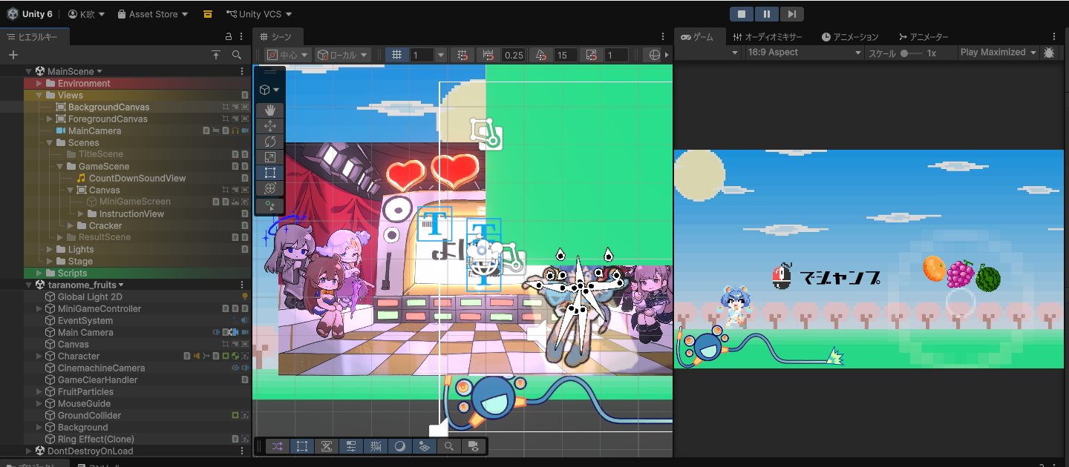Open the account menu button
This screenshot has height=467, width=1069.
click(86, 14)
